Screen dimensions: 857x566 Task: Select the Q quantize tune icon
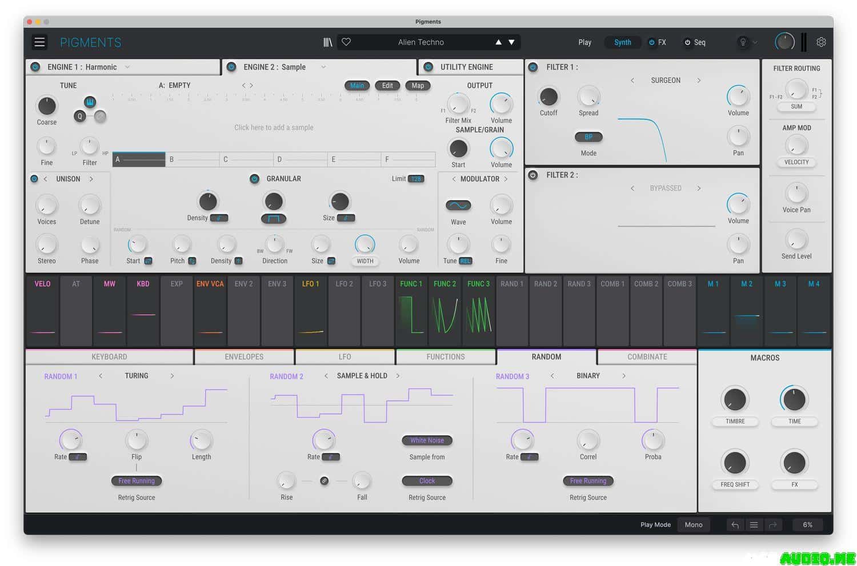pos(79,116)
